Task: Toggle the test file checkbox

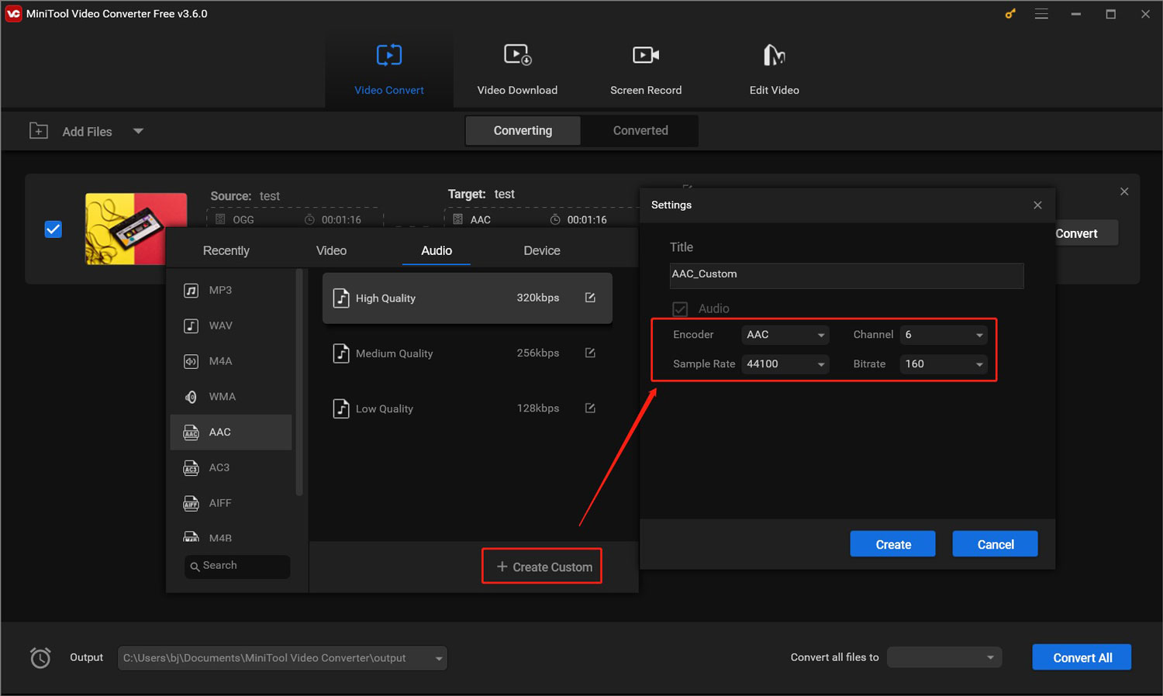Action: [x=53, y=229]
